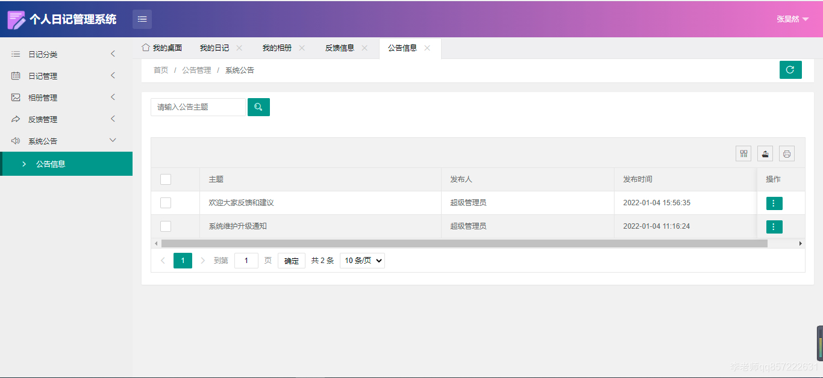Open actions menu for 欢迎大家反馈和建议 row
The image size is (823, 378).
774,203
